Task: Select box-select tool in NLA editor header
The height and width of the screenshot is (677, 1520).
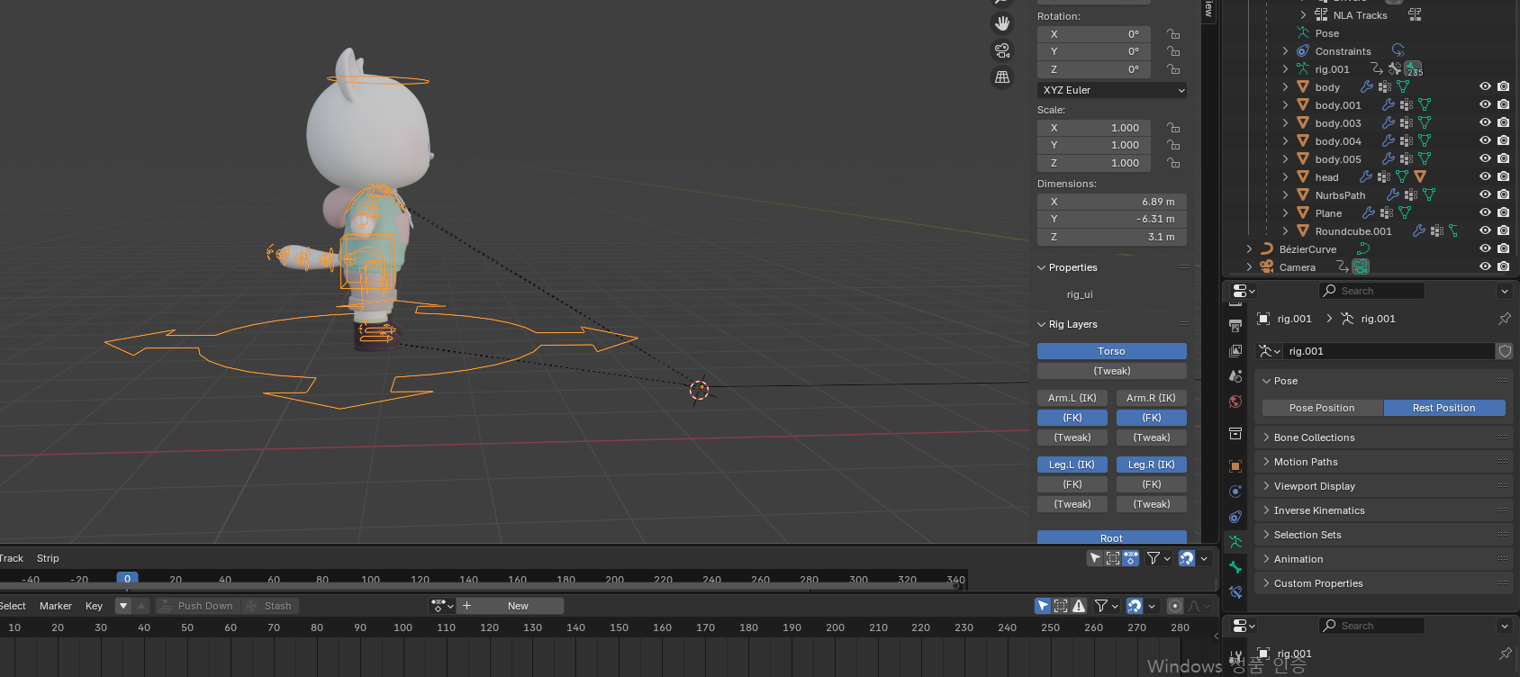Action: click(x=1113, y=558)
